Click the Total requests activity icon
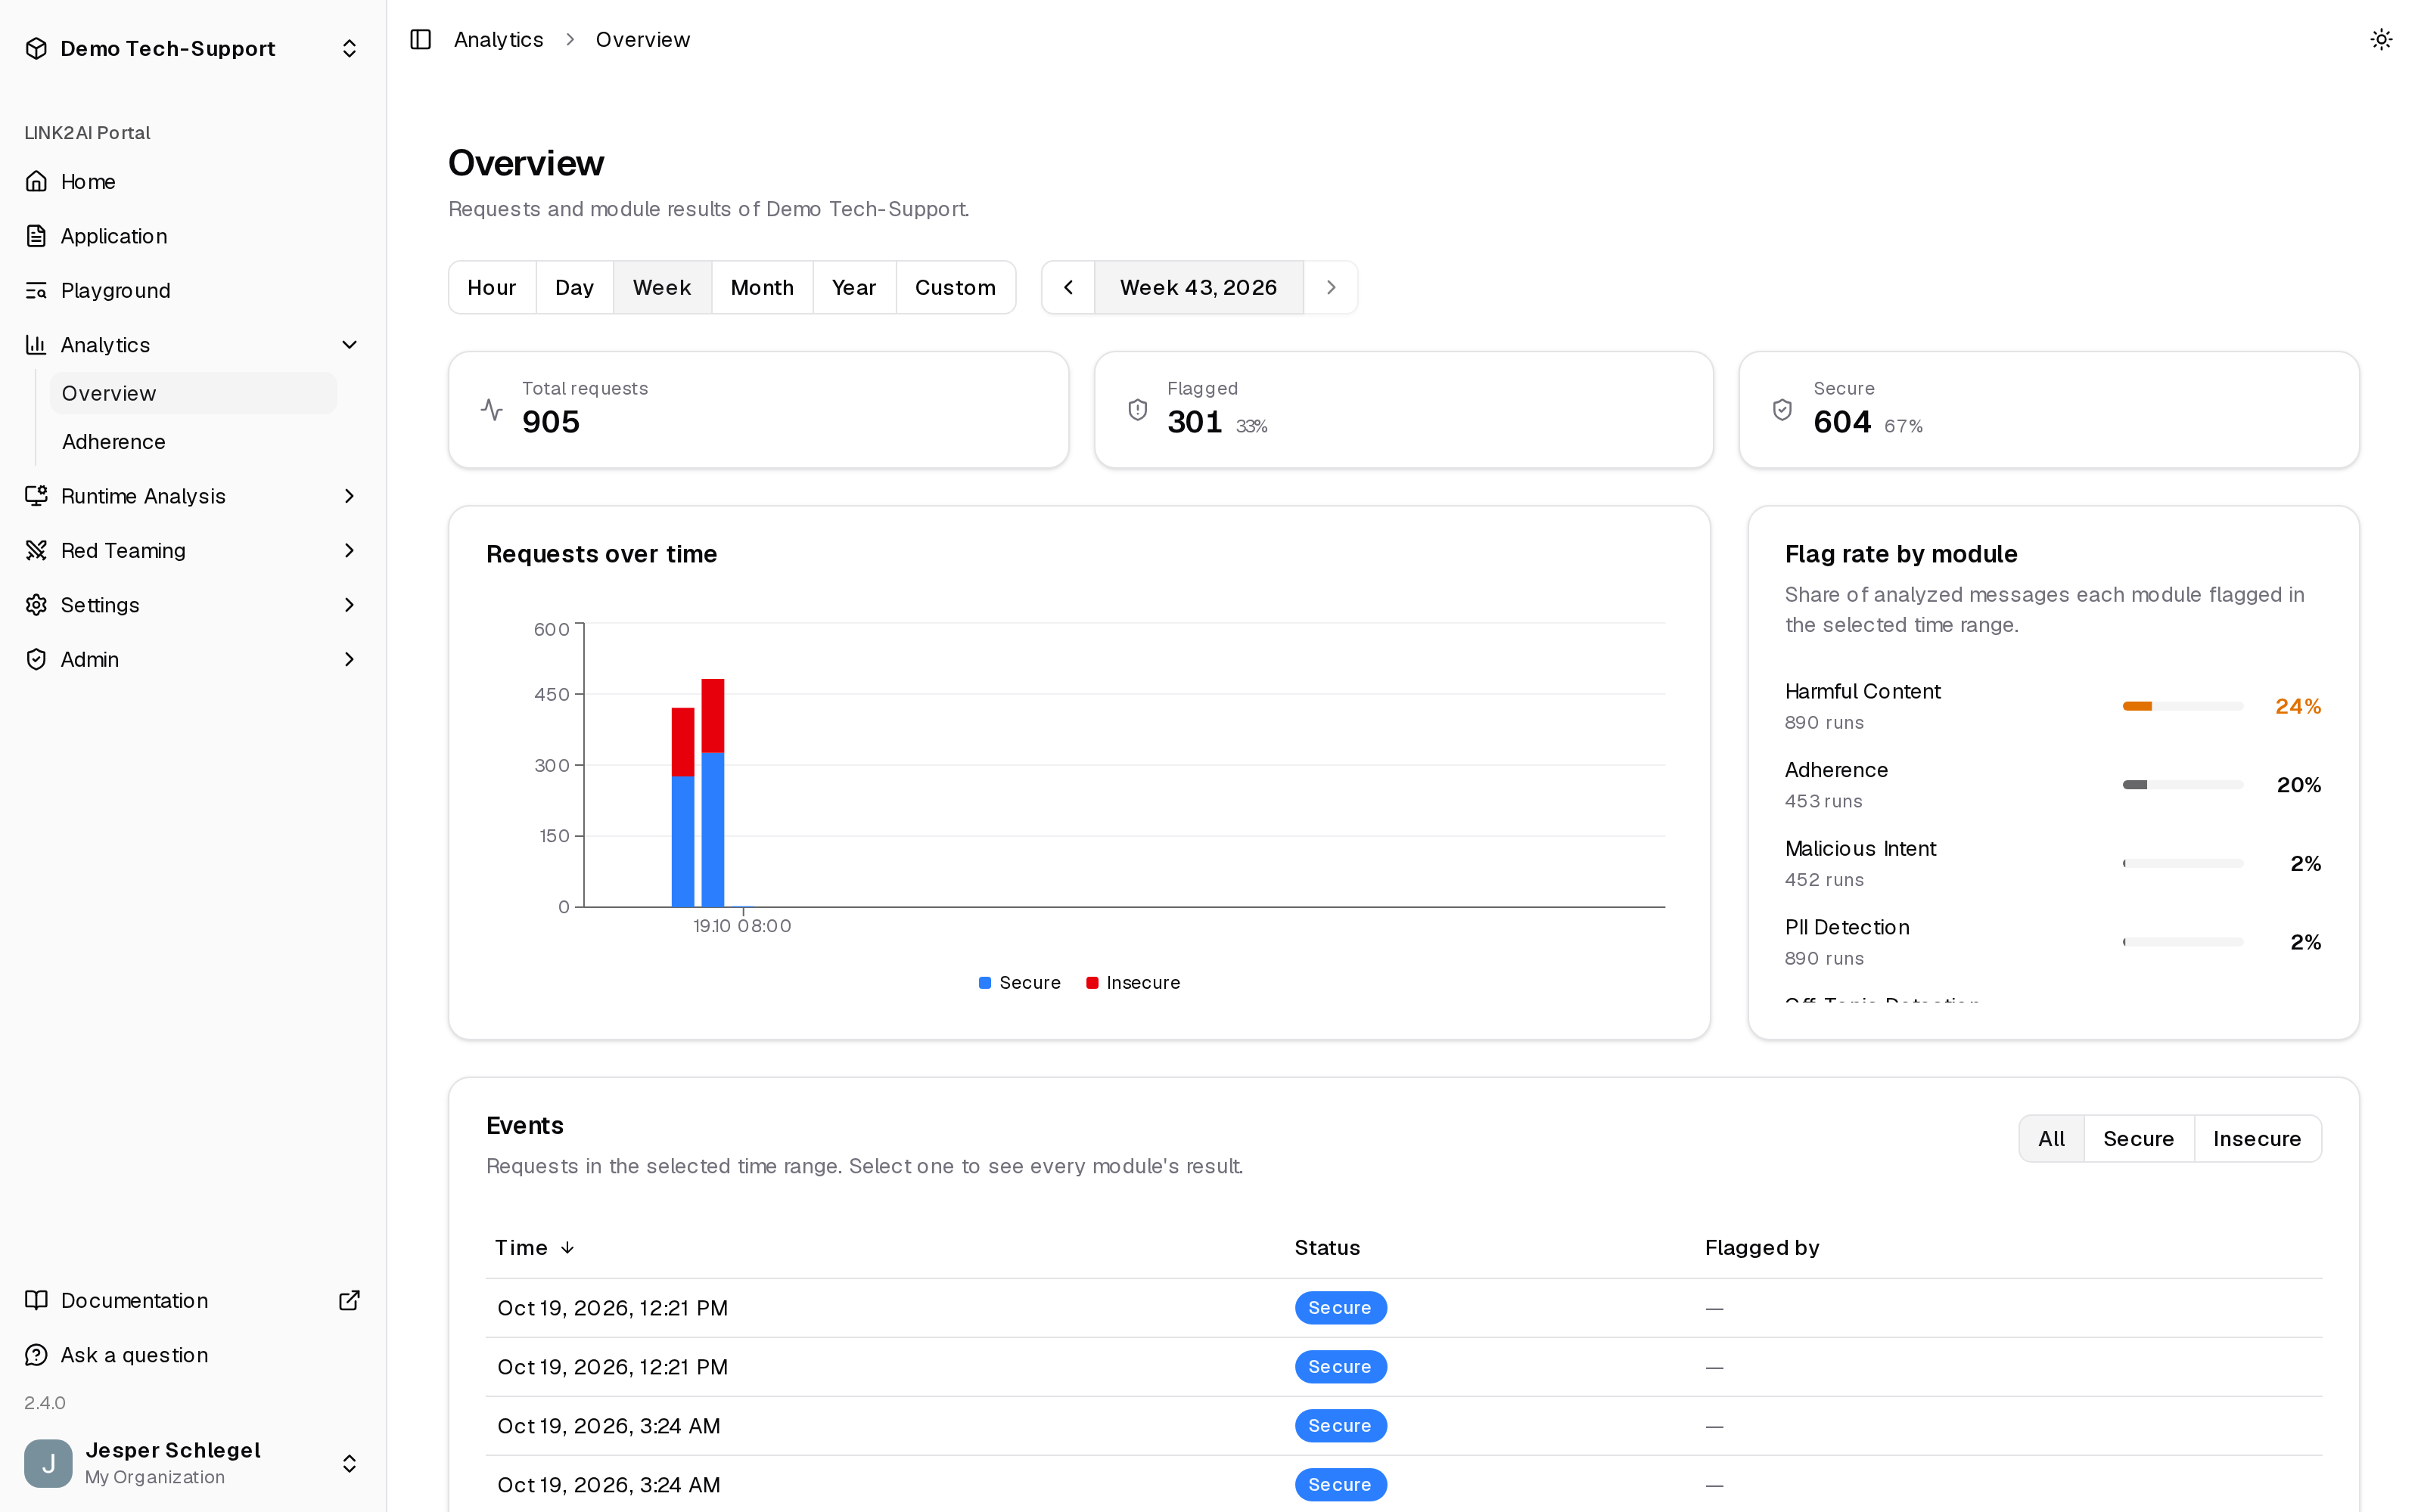 tap(491, 409)
